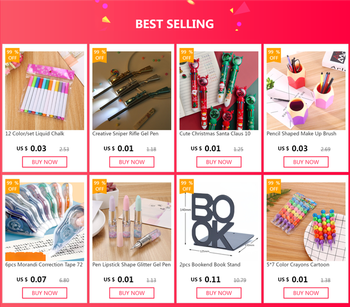The height and width of the screenshot is (307, 350).
Task: Open the Christmas Santa pens product image
Action: click(x=219, y=91)
